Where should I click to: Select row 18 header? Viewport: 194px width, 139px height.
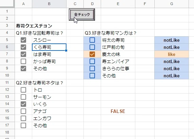(7, 132)
